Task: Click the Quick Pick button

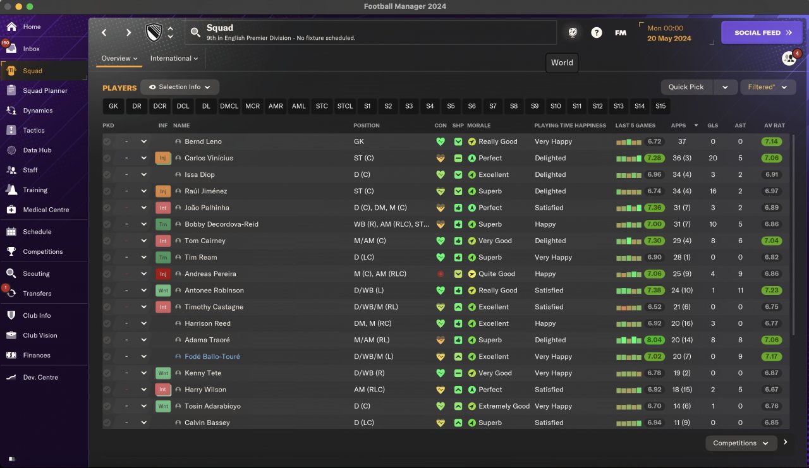Action: click(686, 87)
